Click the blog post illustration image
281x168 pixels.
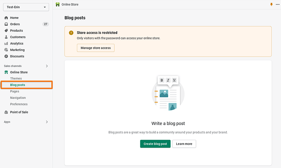coord(168,93)
